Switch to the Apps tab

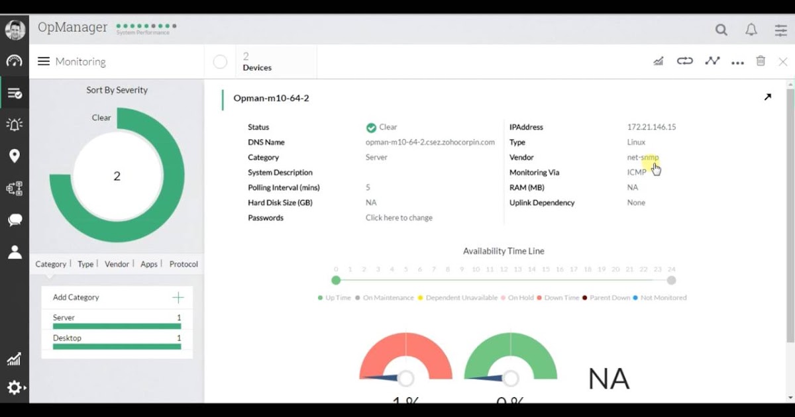tap(149, 264)
